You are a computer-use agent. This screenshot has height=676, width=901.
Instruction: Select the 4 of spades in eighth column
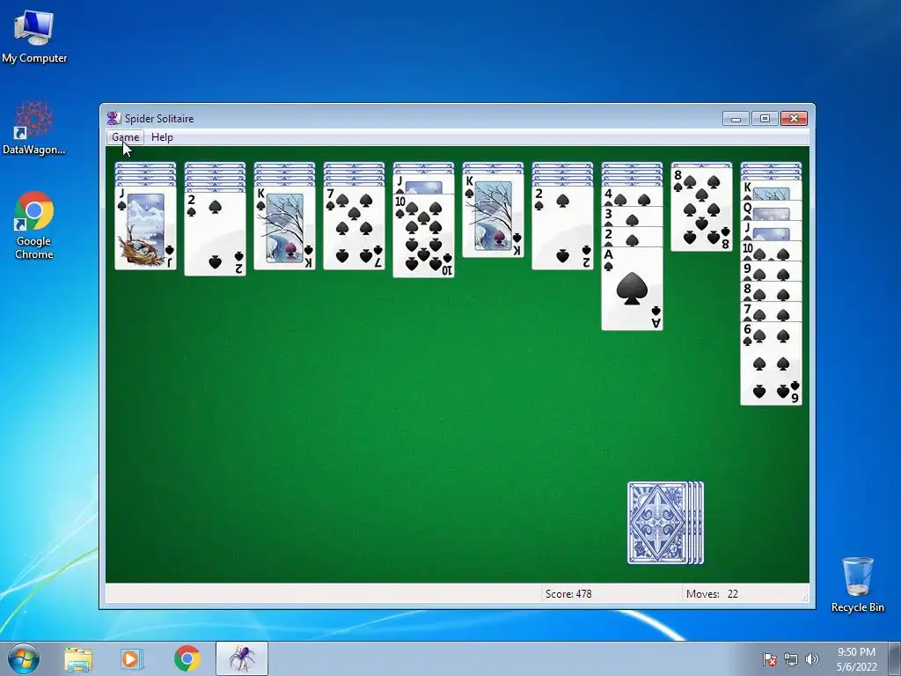pos(632,196)
